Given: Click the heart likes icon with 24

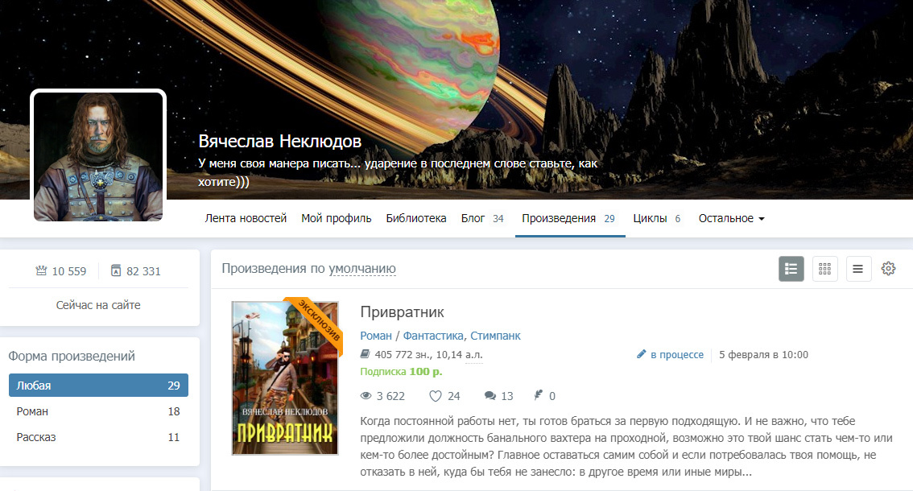Looking at the screenshot, I should [x=436, y=396].
